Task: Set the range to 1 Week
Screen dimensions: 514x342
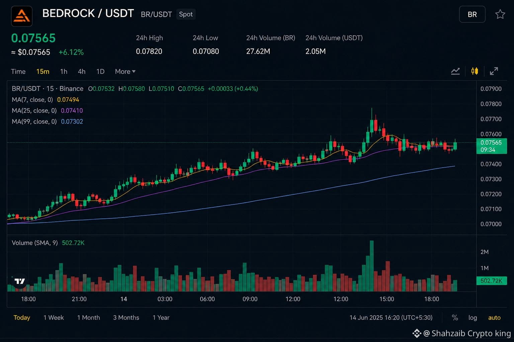Action: [x=54, y=318]
